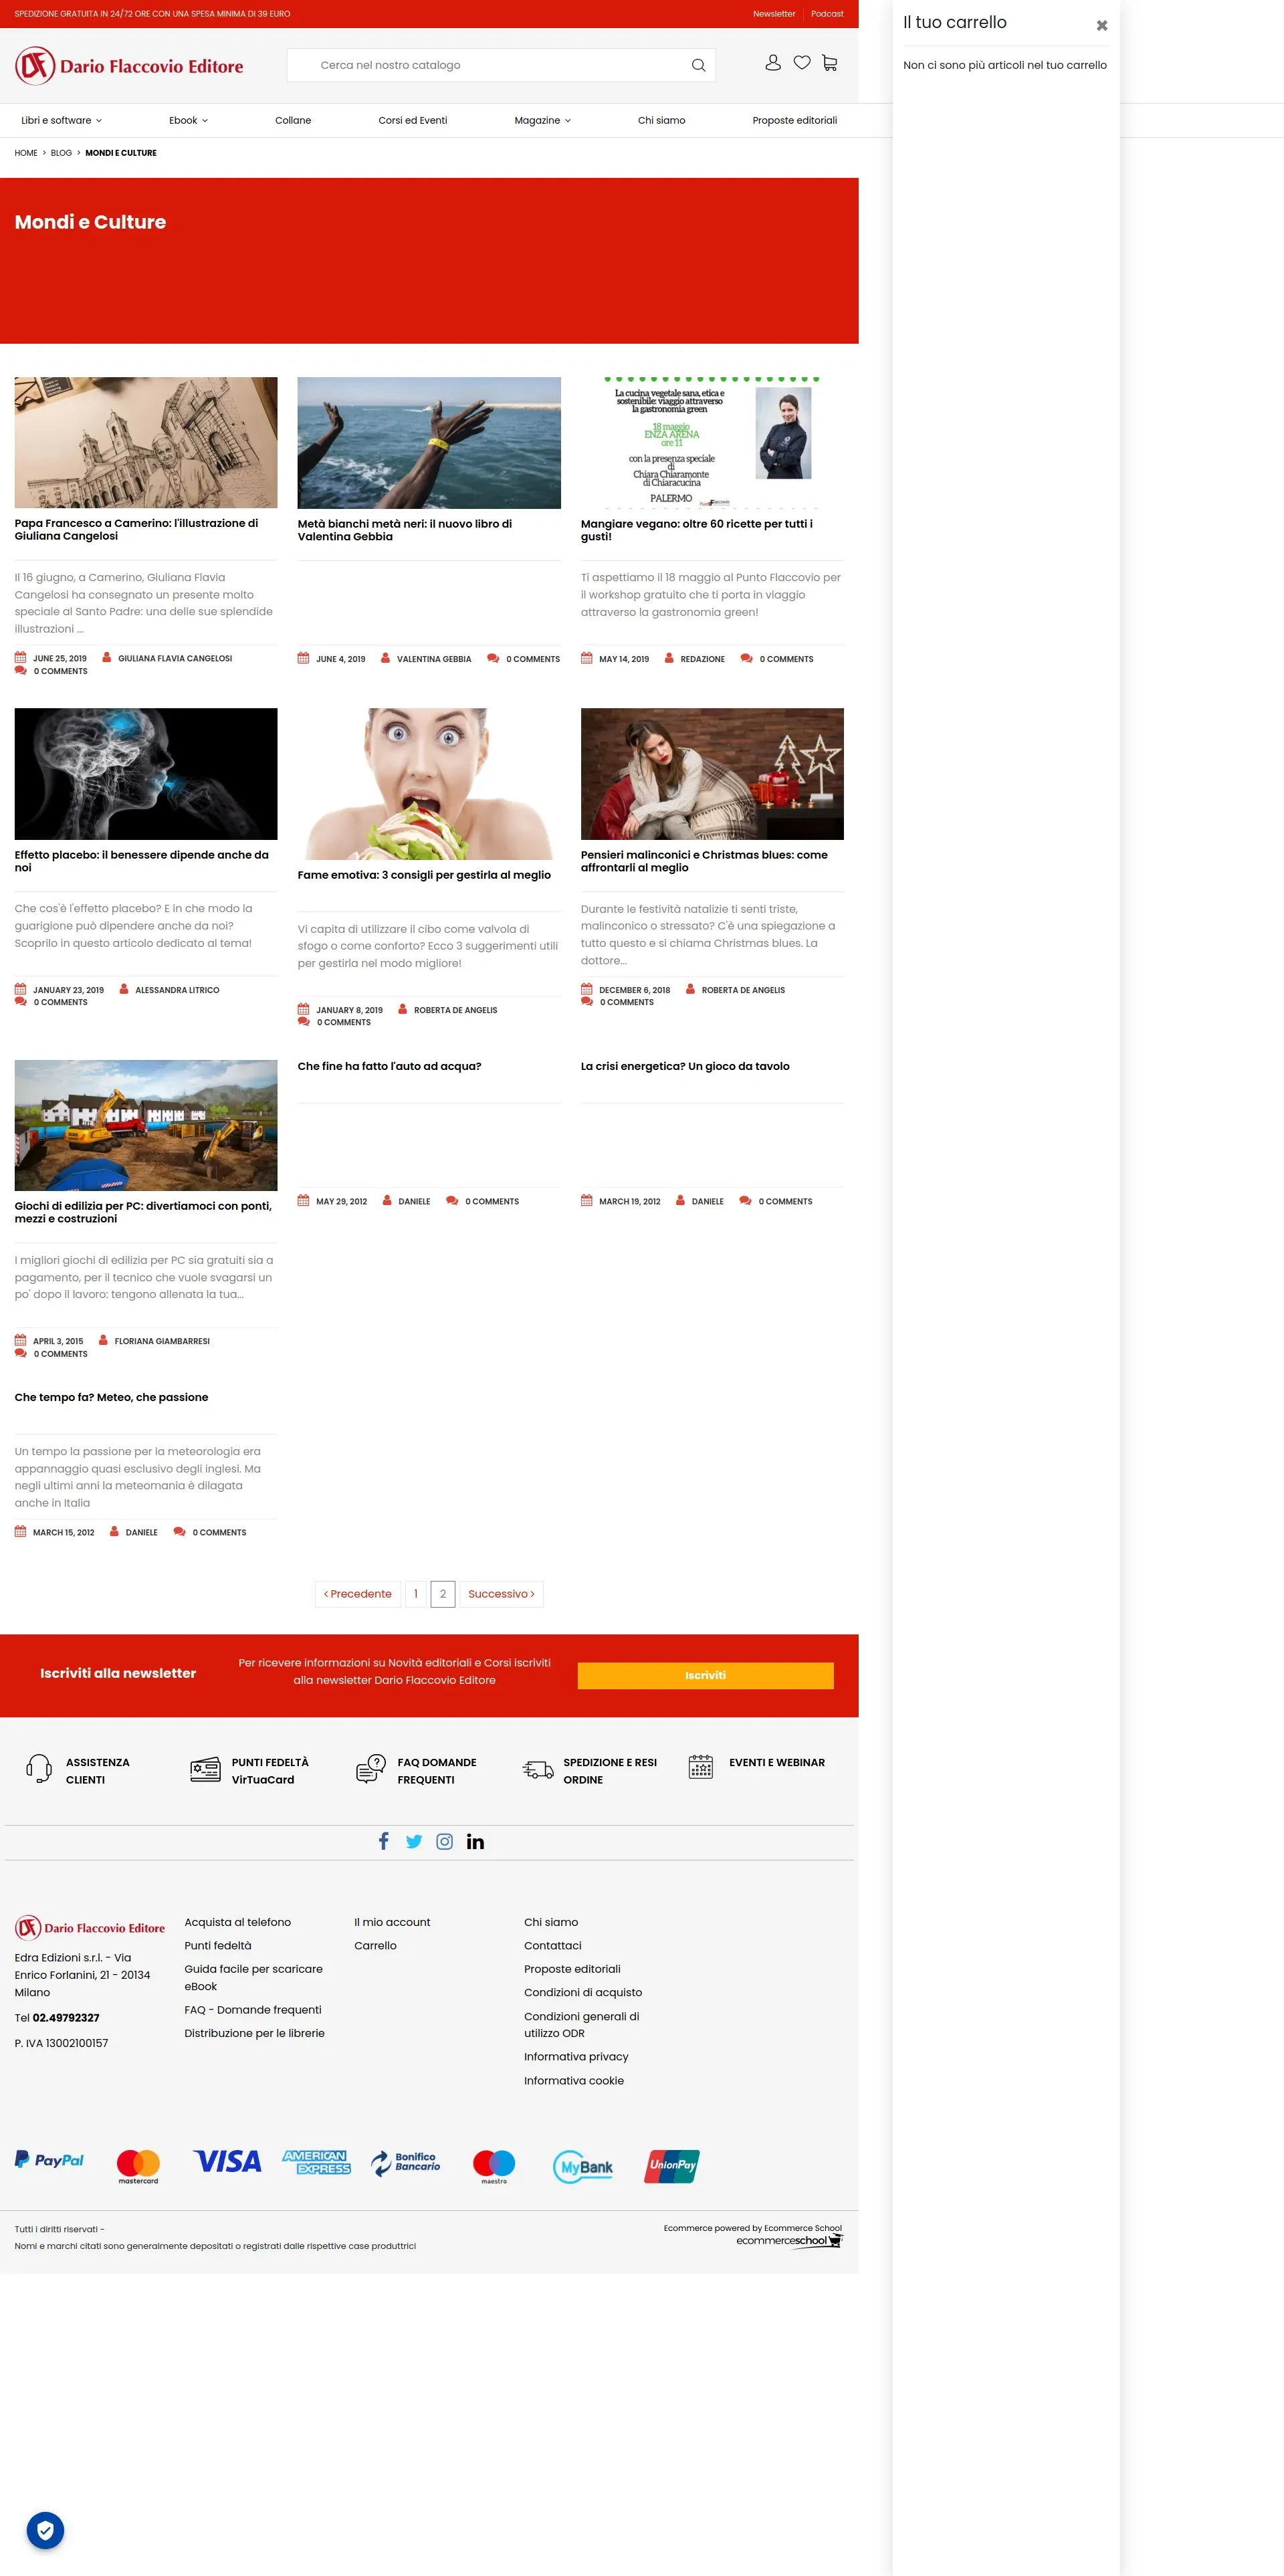The height and width of the screenshot is (2576, 1284).
Task: Expand the Ebook dropdown menu
Action: (188, 120)
